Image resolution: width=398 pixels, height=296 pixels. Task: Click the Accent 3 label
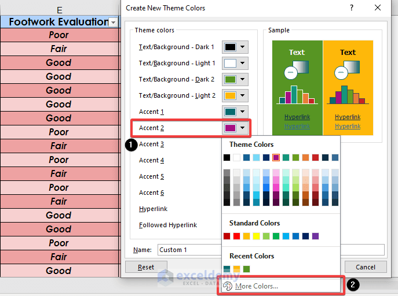pos(152,144)
